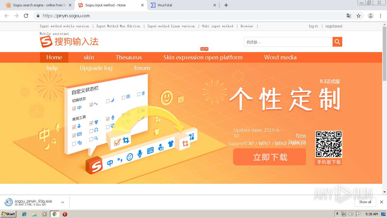Open the Chrome profile avatar icon

point(370,16)
